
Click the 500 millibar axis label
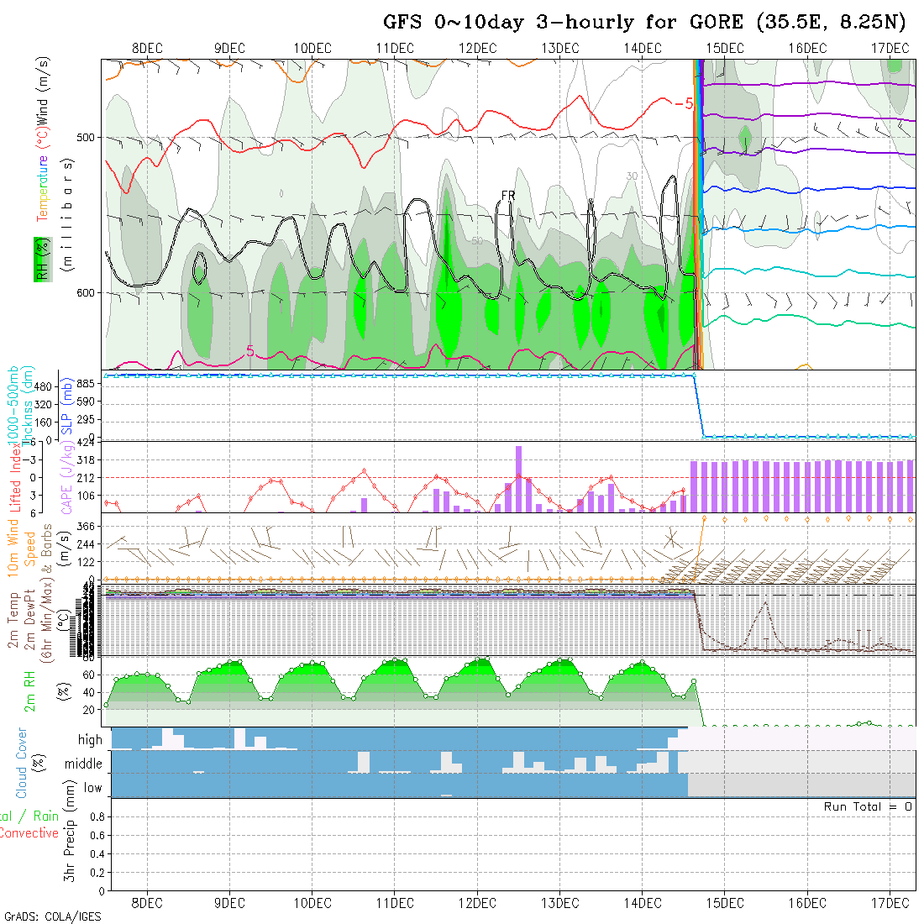coord(86,137)
